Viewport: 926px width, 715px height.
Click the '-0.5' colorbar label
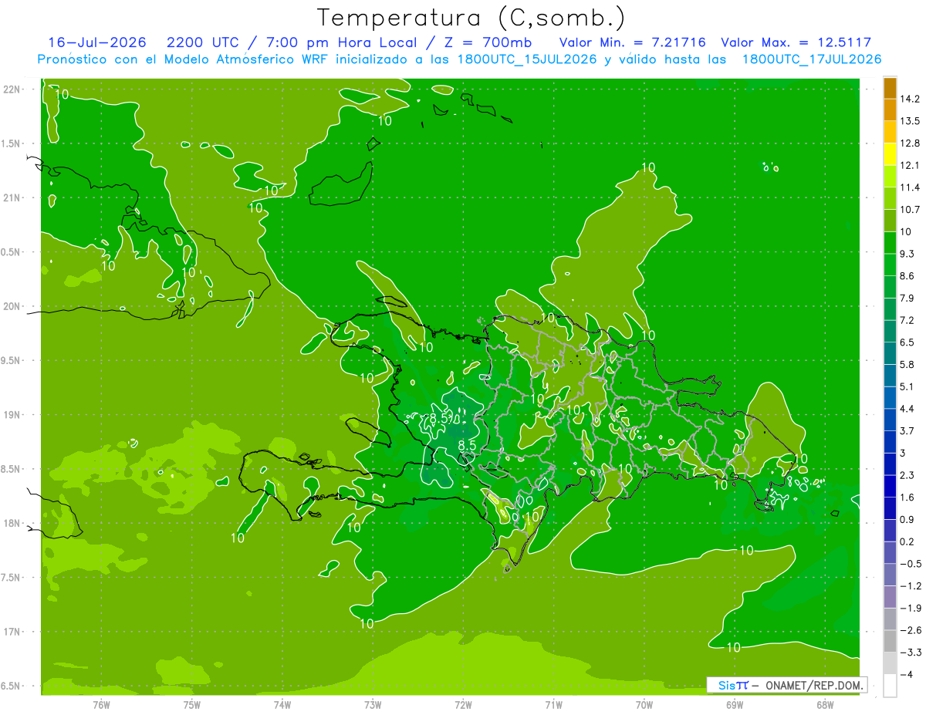click(x=910, y=564)
